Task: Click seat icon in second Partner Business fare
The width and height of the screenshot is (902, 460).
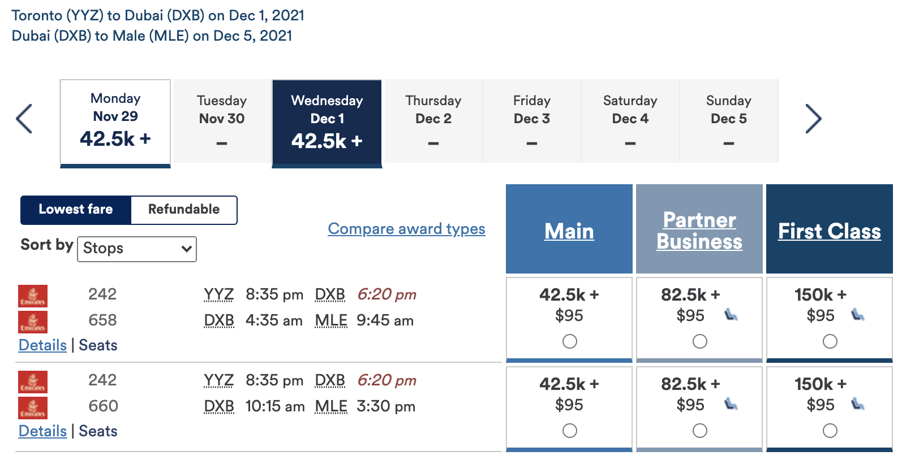Action: tap(731, 404)
